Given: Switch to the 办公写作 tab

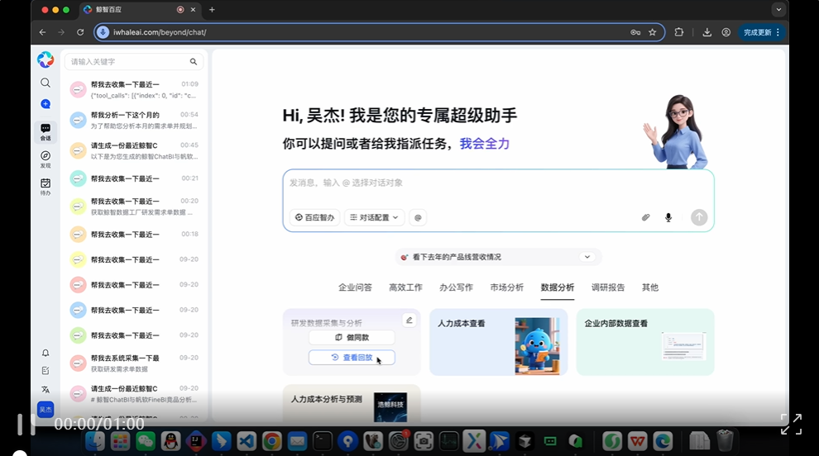Looking at the screenshot, I should point(456,287).
